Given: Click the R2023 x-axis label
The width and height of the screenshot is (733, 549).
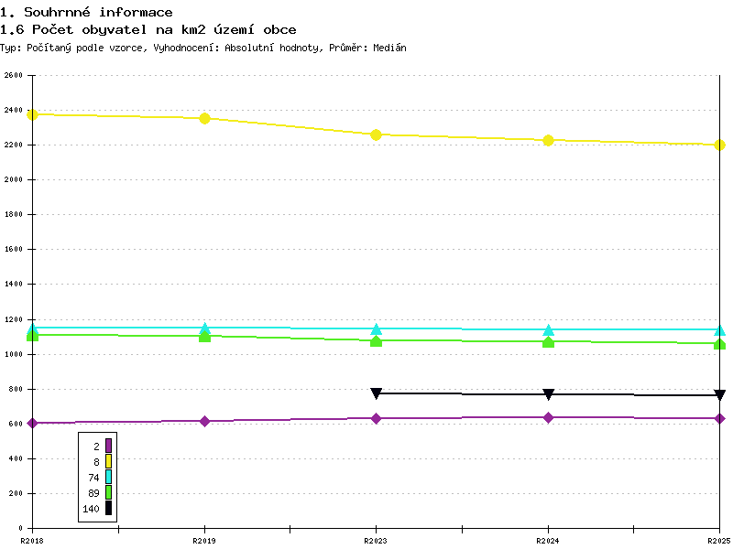Looking at the screenshot, I should [376, 541].
